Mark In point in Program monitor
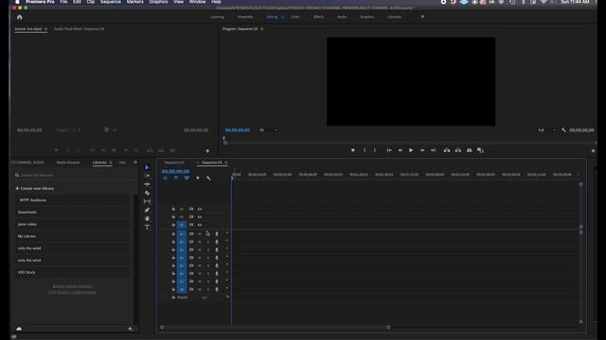The height and width of the screenshot is (340, 606). pos(365,150)
